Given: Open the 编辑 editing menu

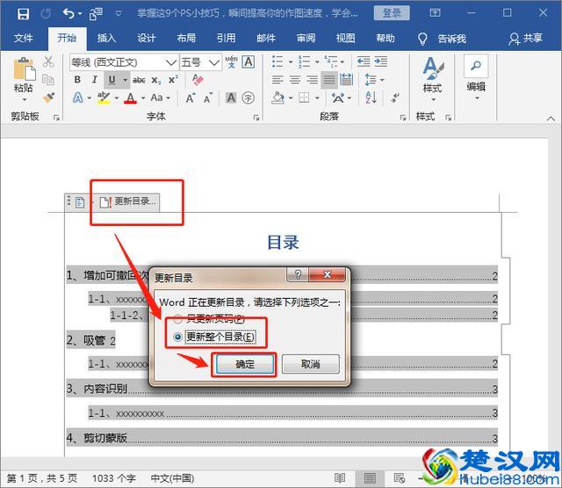Looking at the screenshot, I should tap(476, 78).
